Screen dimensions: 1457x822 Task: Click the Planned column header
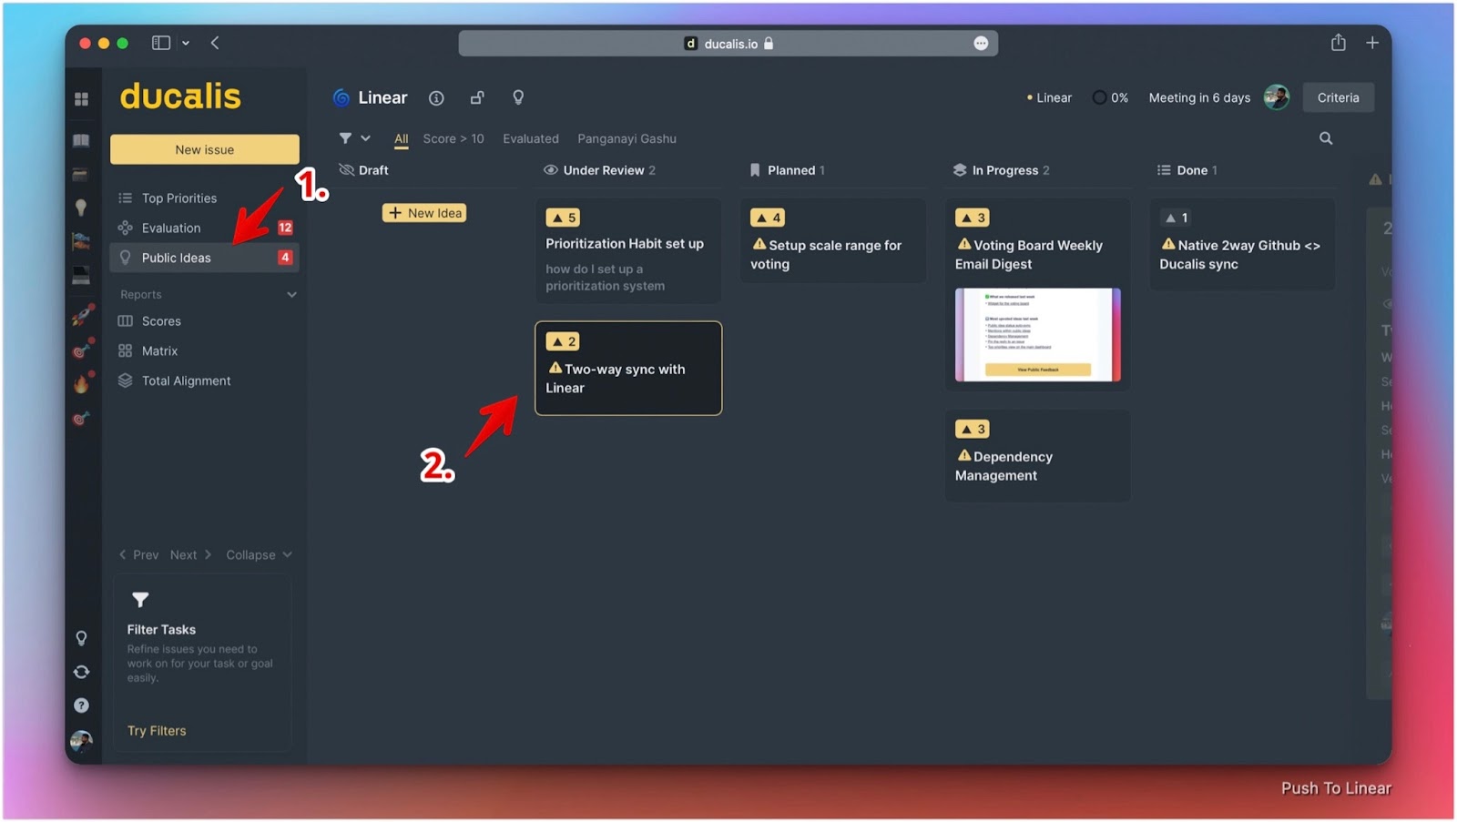pos(787,170)
